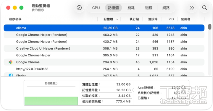
Task: Click the 快取的檔案 3.44 GB value
Action: coord(124,96)
